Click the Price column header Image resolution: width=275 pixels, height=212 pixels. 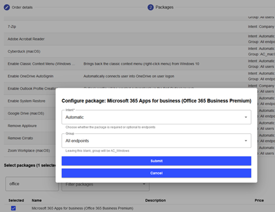coord(259,200)
